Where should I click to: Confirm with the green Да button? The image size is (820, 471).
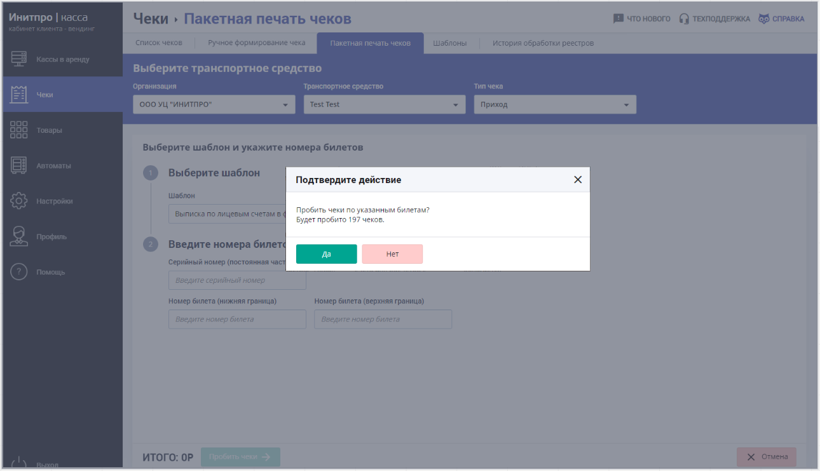coord(327,254)
